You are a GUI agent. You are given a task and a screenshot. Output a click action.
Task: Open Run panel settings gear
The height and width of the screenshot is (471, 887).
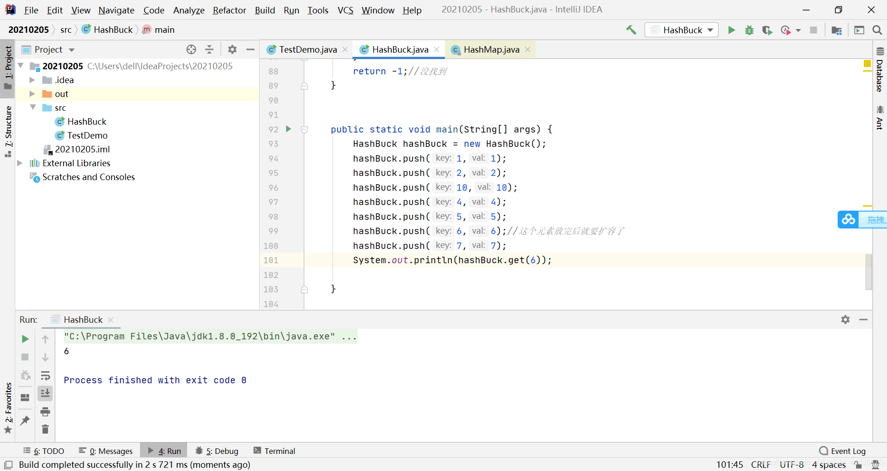pos(845,320)
